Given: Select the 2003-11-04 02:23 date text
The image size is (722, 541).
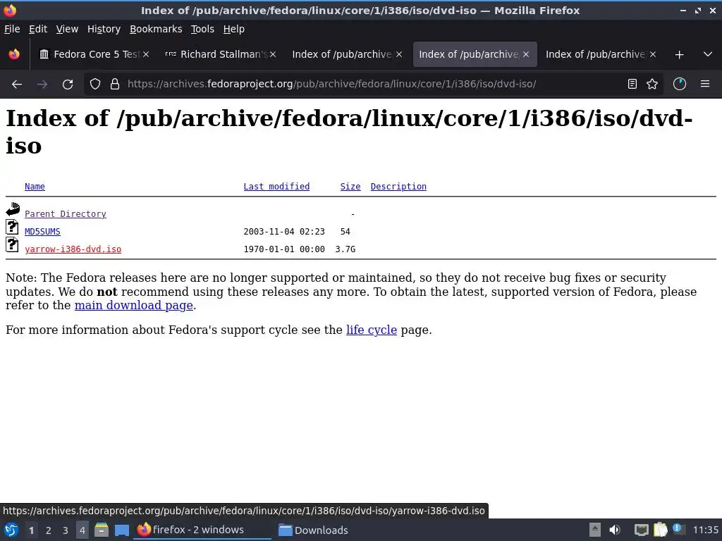Looking at the screenshot, I should pyautogui.click(x=284, y=231).
